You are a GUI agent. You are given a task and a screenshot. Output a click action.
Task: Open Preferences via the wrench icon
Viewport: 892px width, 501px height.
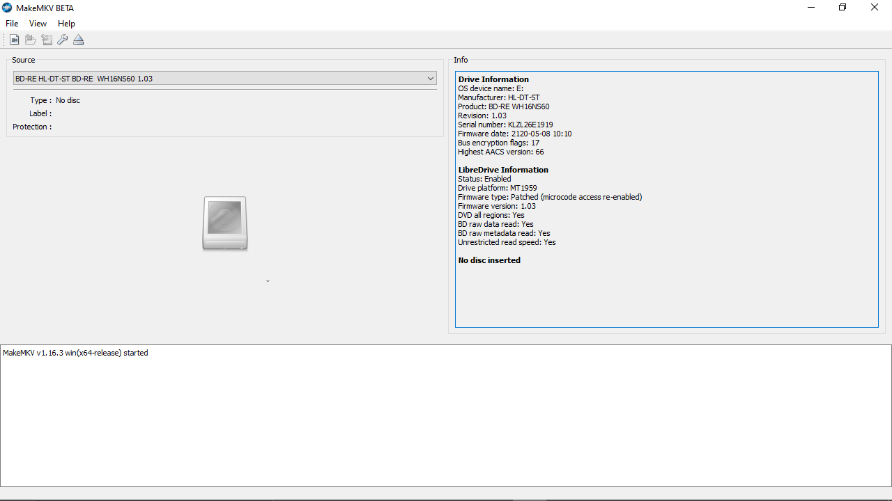pyautogui.click(x=63, y=40)
